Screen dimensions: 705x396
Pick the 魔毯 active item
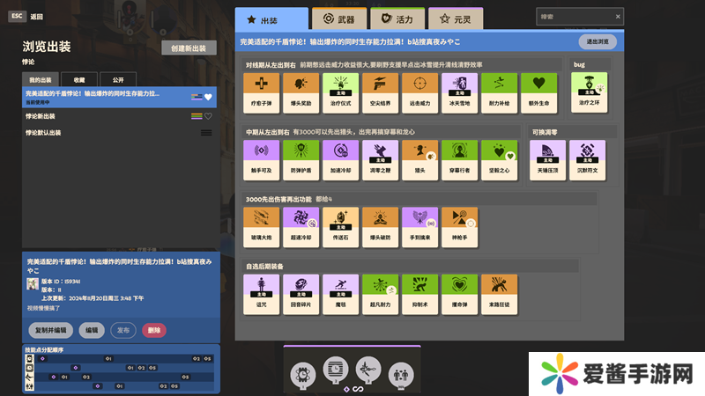pyautogui.click(x=340, y=294)
